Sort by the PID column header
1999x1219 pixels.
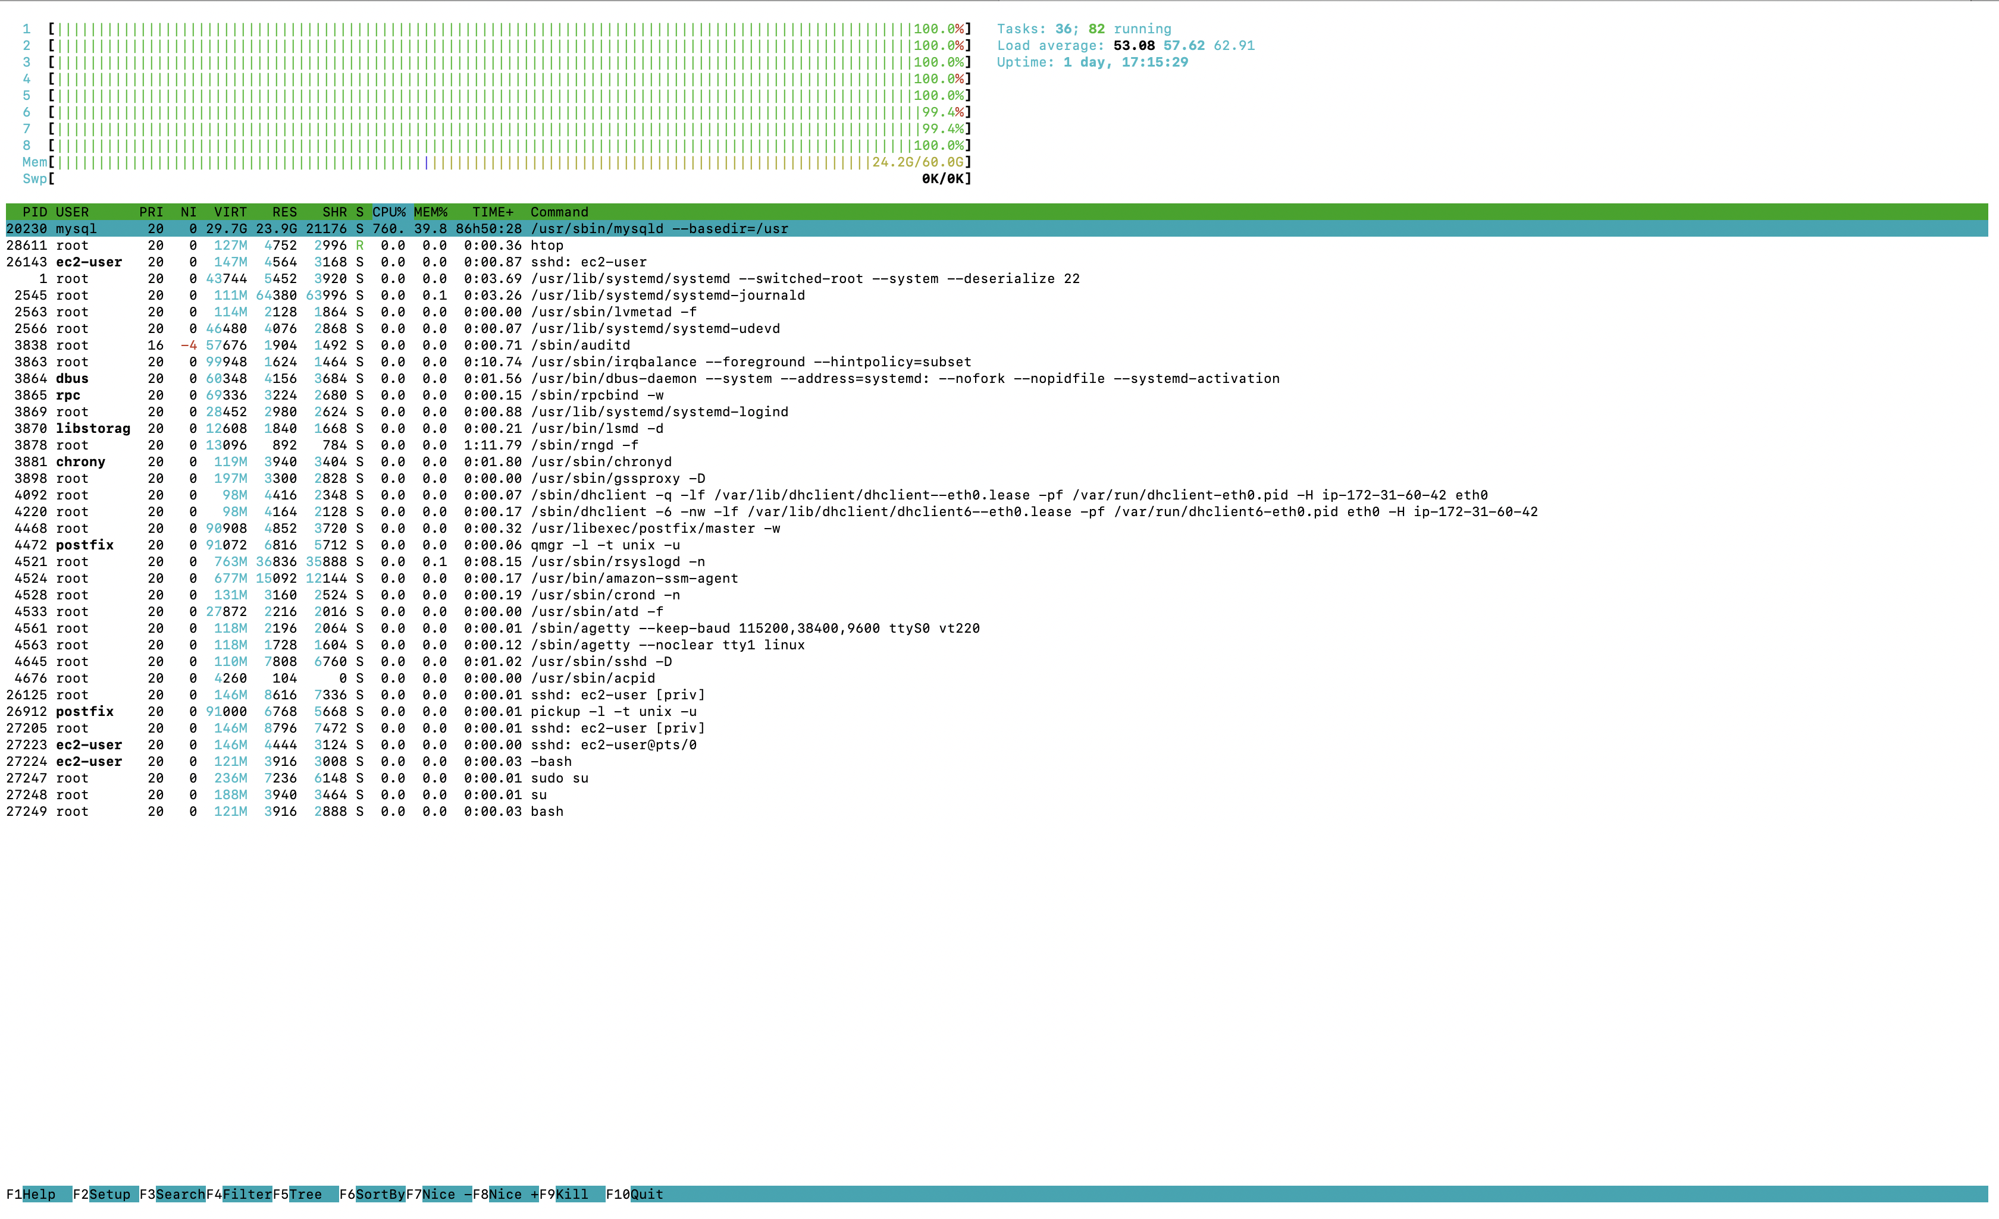34,212
